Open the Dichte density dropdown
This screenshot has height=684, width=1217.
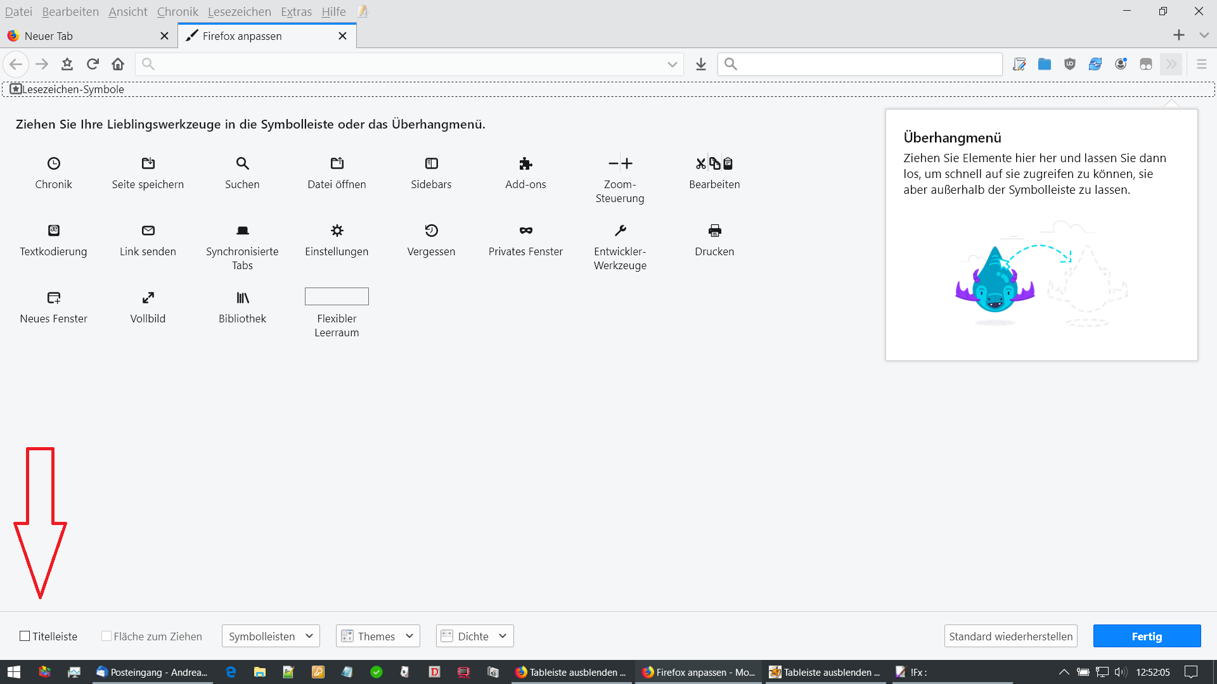(475, 636)
